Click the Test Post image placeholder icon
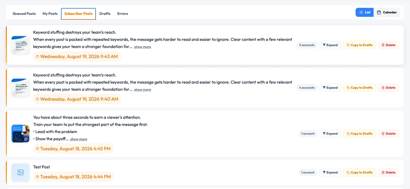 [x=21, y=172]
